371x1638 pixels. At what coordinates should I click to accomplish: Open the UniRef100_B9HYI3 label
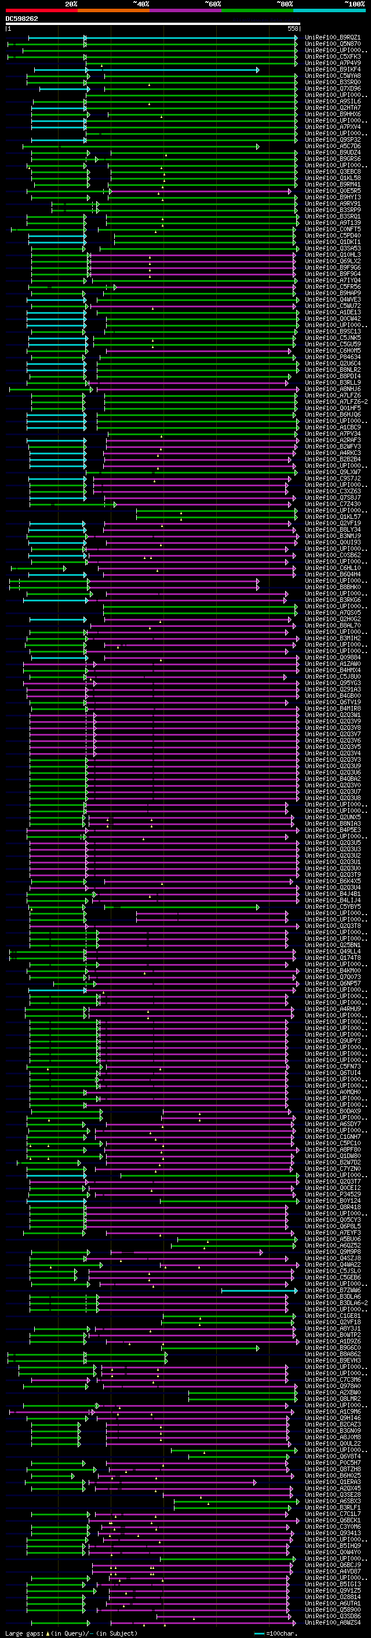coord(333,197)
